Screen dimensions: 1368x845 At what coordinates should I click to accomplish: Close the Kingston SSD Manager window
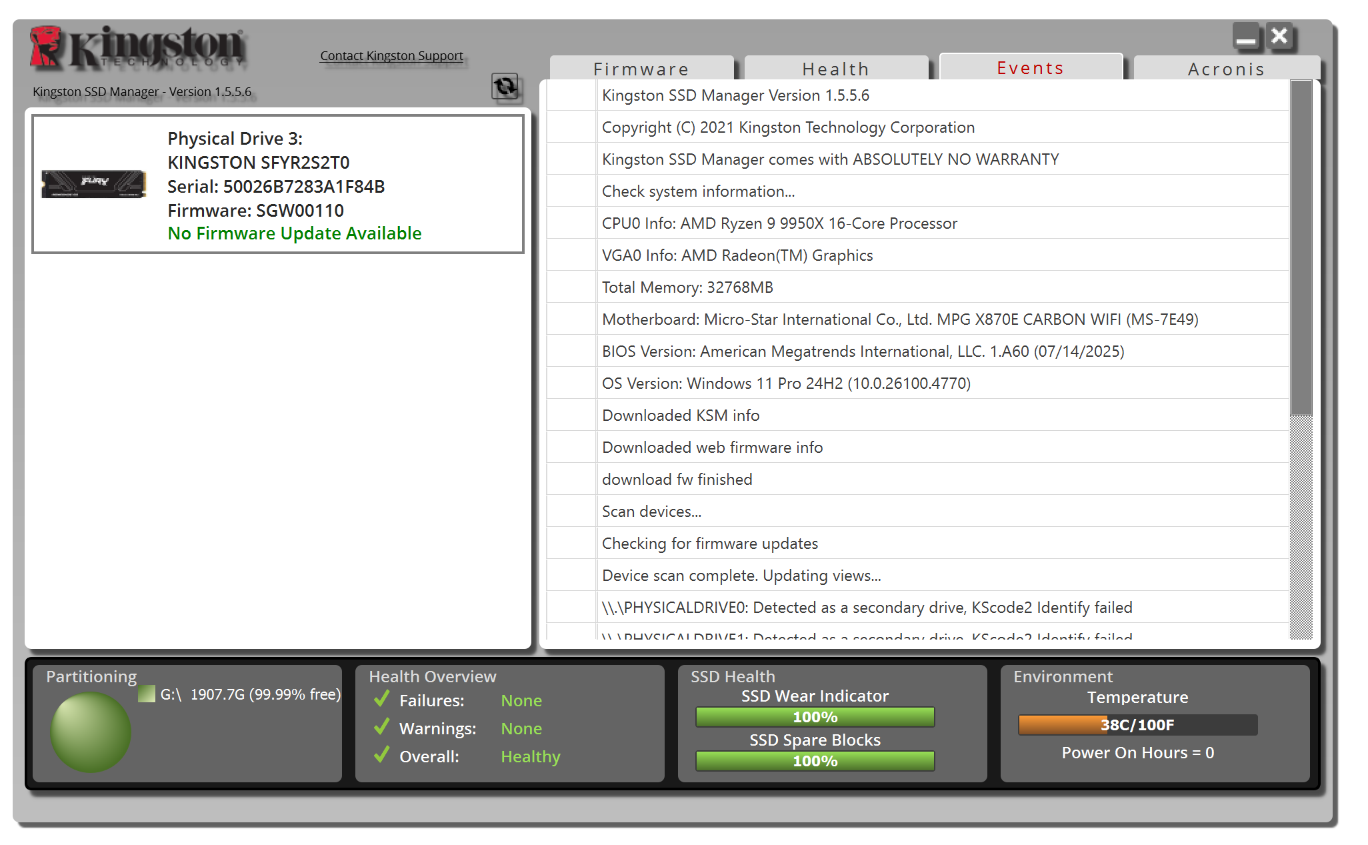point(1279,36)
